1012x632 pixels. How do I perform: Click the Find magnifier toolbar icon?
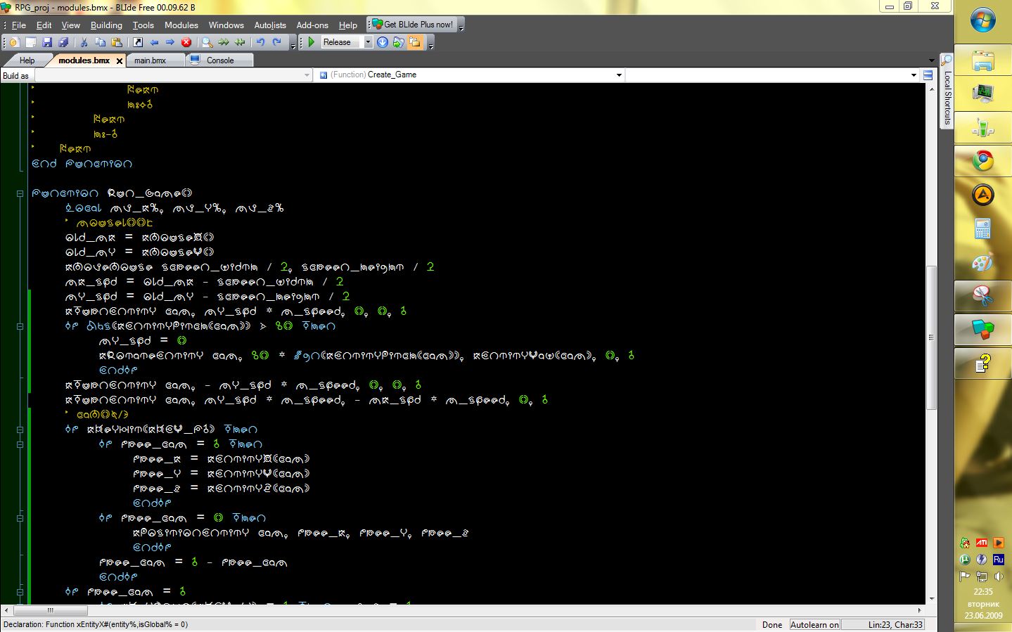pyautogui.click(x=207, y=42)
